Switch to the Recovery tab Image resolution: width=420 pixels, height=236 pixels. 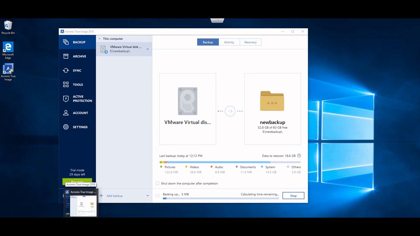coord(250,42)
